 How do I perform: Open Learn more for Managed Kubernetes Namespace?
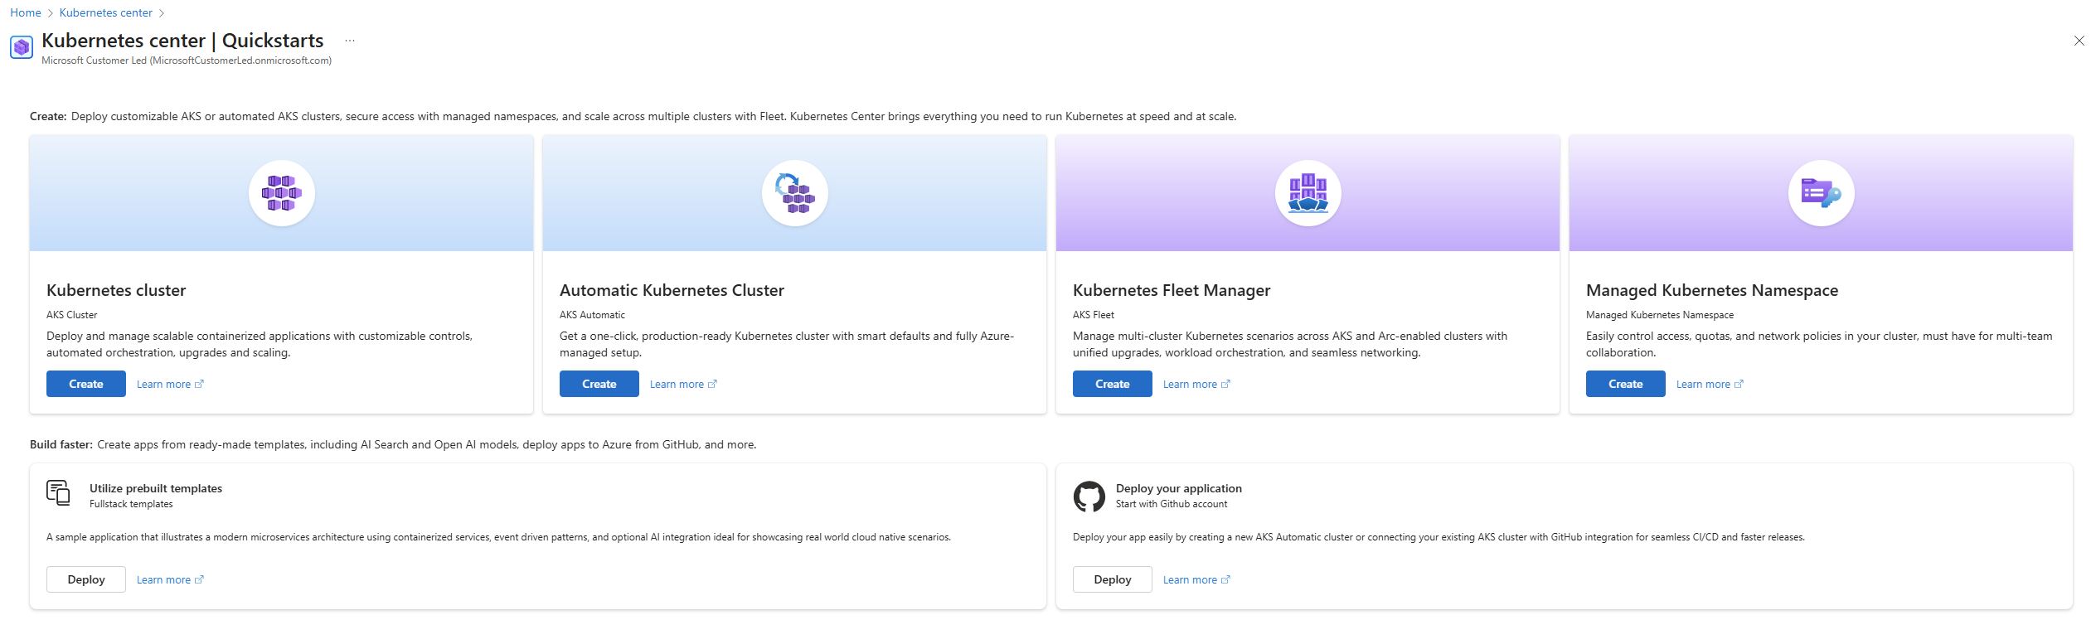(x=1709, y=385)
